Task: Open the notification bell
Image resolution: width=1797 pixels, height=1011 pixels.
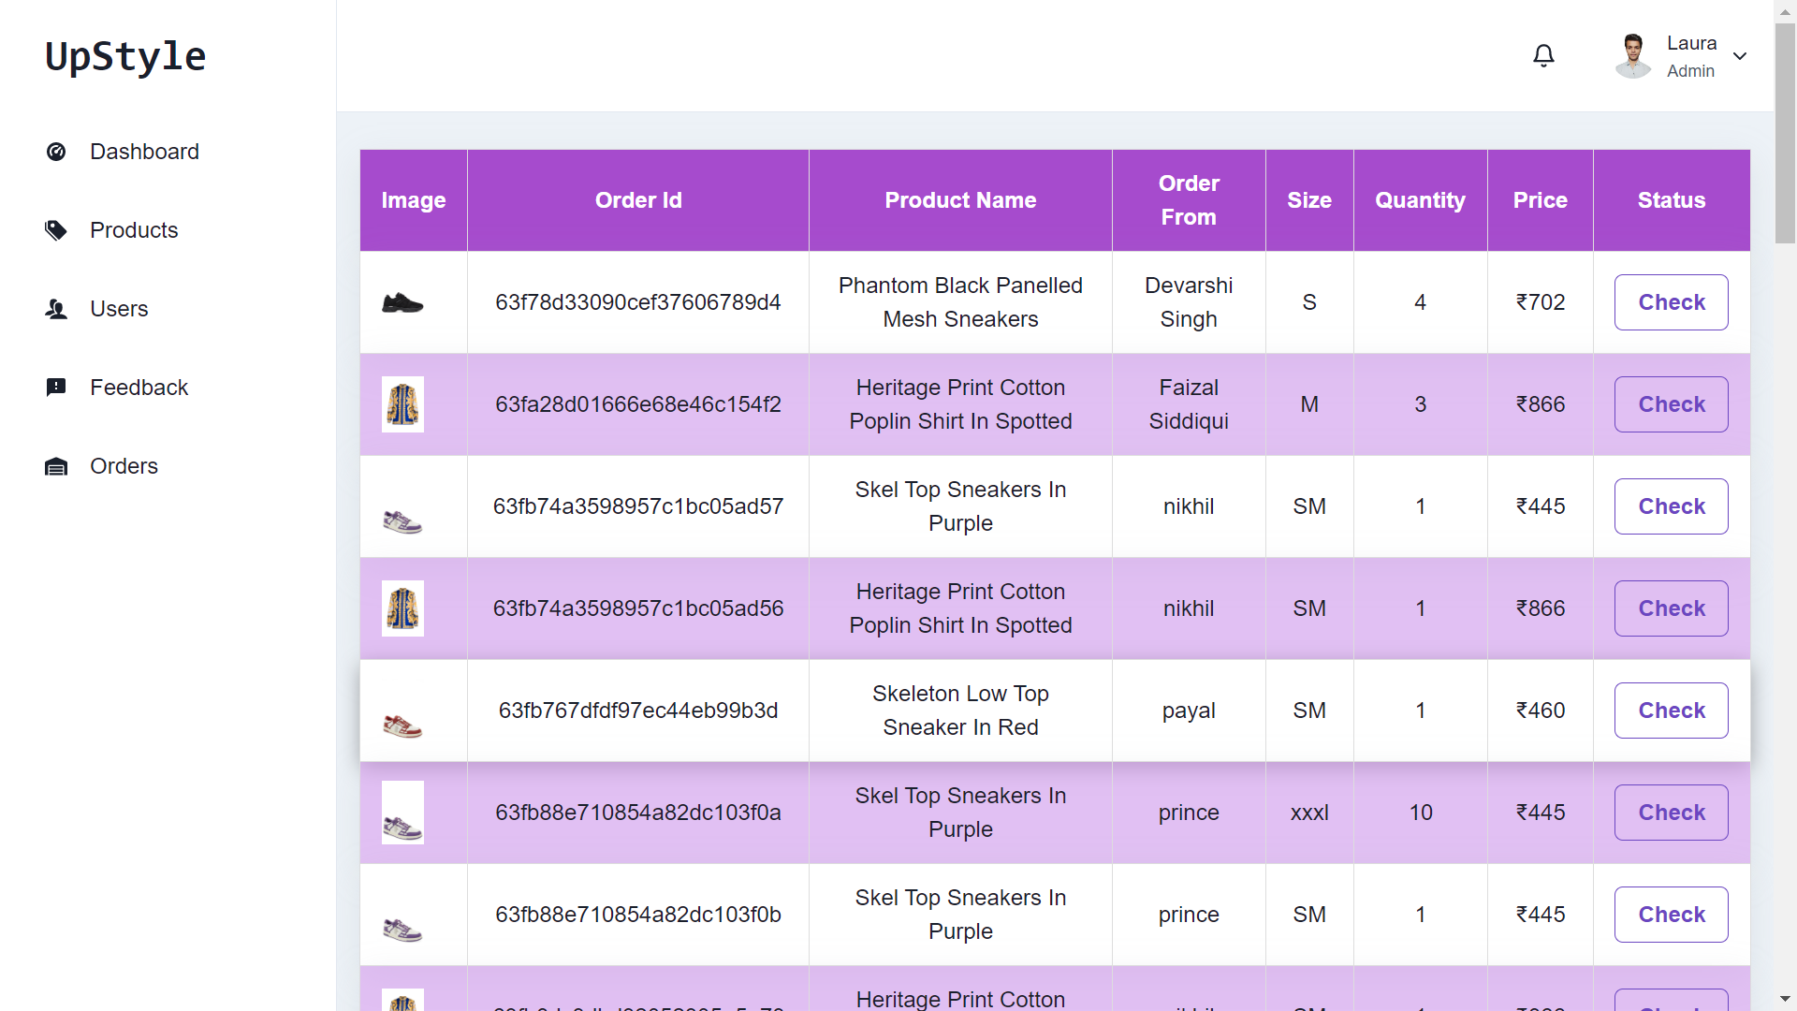Action: [1543, 55]
